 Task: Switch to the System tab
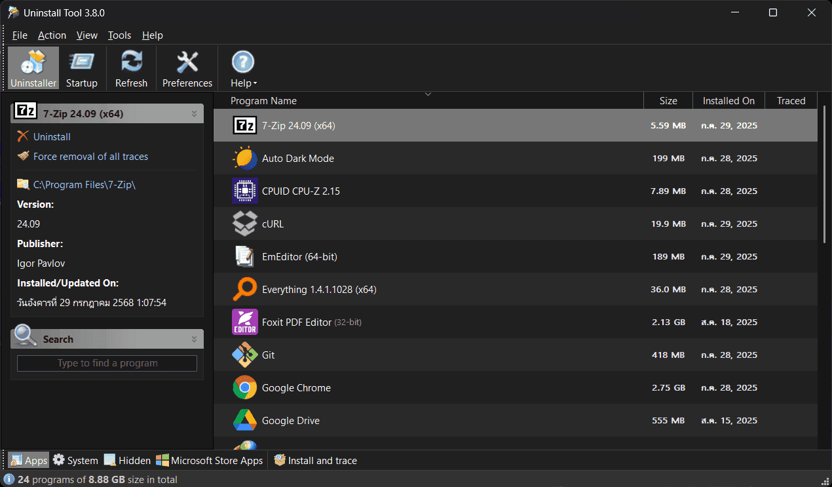[x=75, y=460]
